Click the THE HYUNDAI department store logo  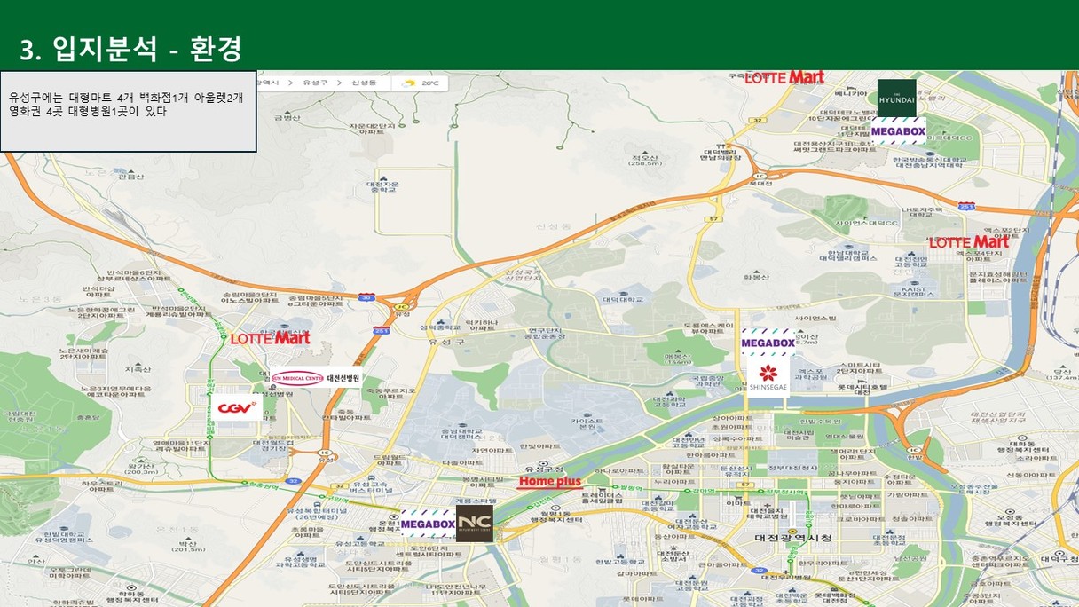(x=896, y=97)
